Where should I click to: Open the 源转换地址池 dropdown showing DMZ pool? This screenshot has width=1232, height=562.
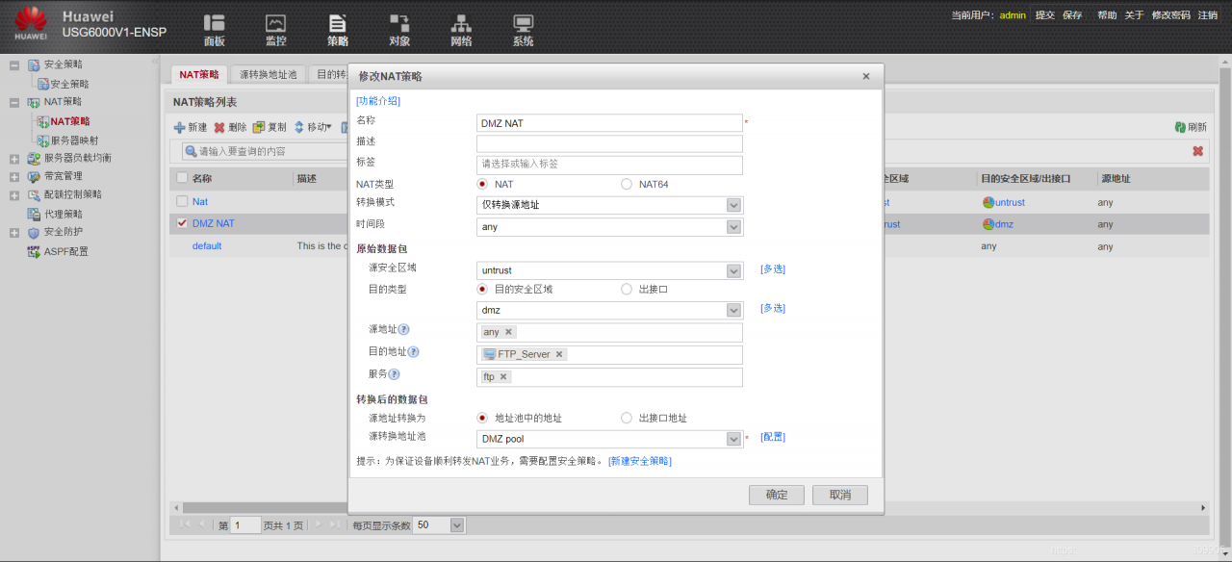[x=733, y=438]
